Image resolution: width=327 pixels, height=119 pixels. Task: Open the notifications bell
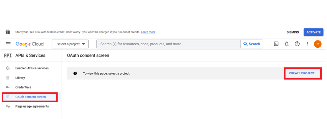pos(287,44)
